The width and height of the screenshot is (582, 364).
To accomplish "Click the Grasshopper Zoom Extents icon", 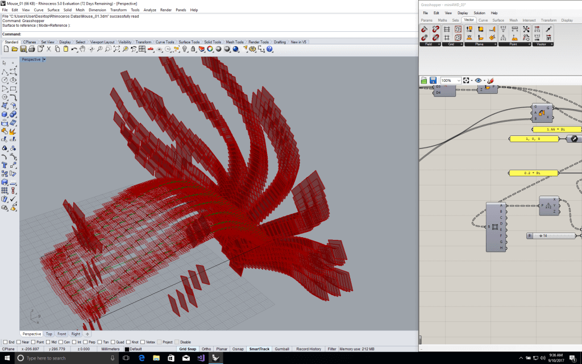I will (x=466, y=80).
